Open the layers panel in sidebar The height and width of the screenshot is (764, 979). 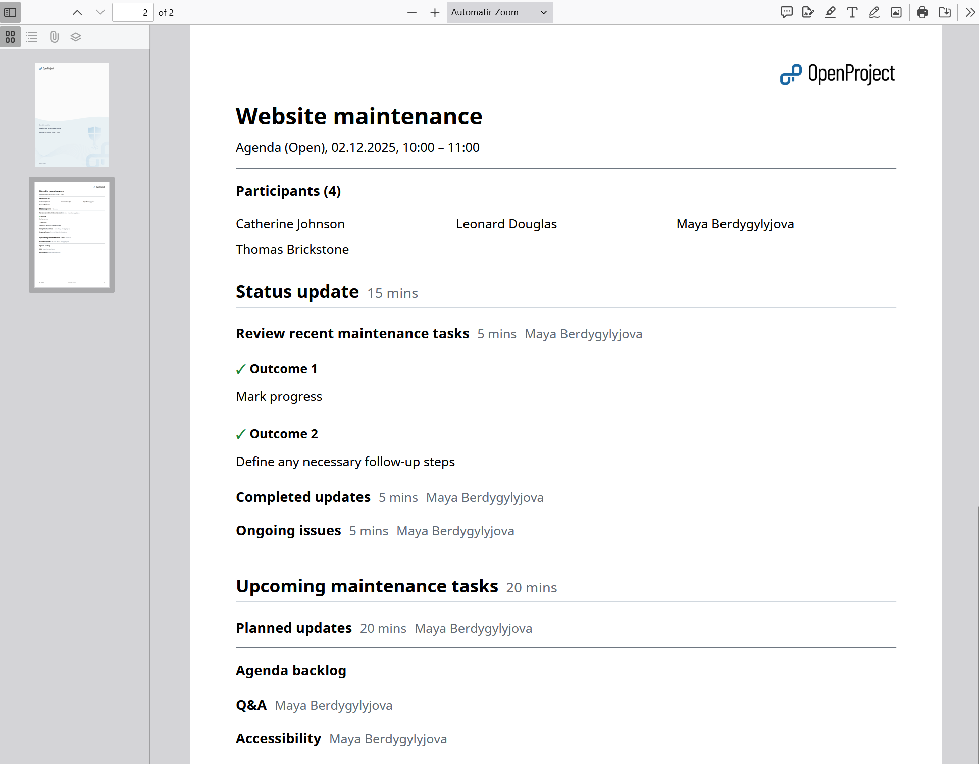coord(75,36)
